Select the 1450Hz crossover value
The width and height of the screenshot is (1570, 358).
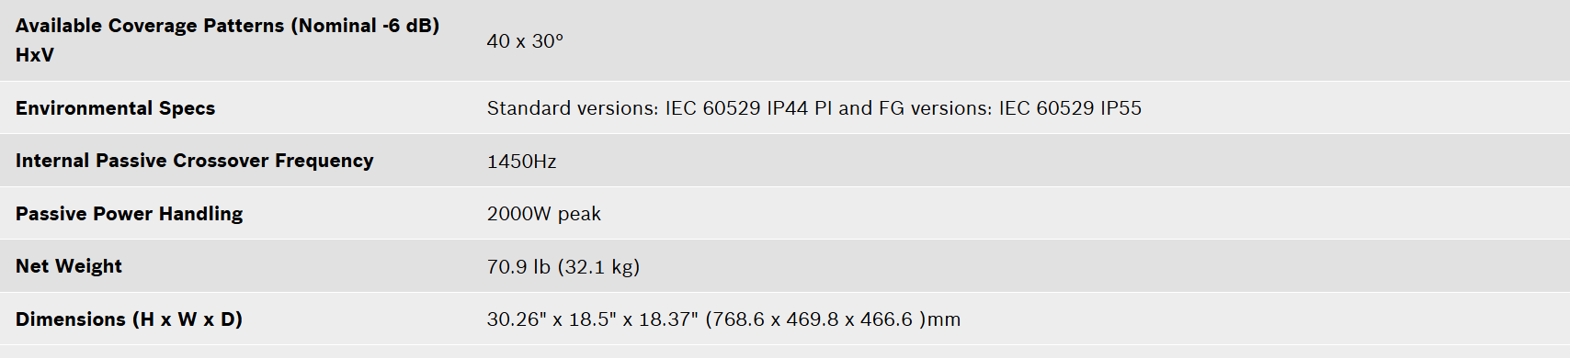pyautogui.click(x=521, y=162)
